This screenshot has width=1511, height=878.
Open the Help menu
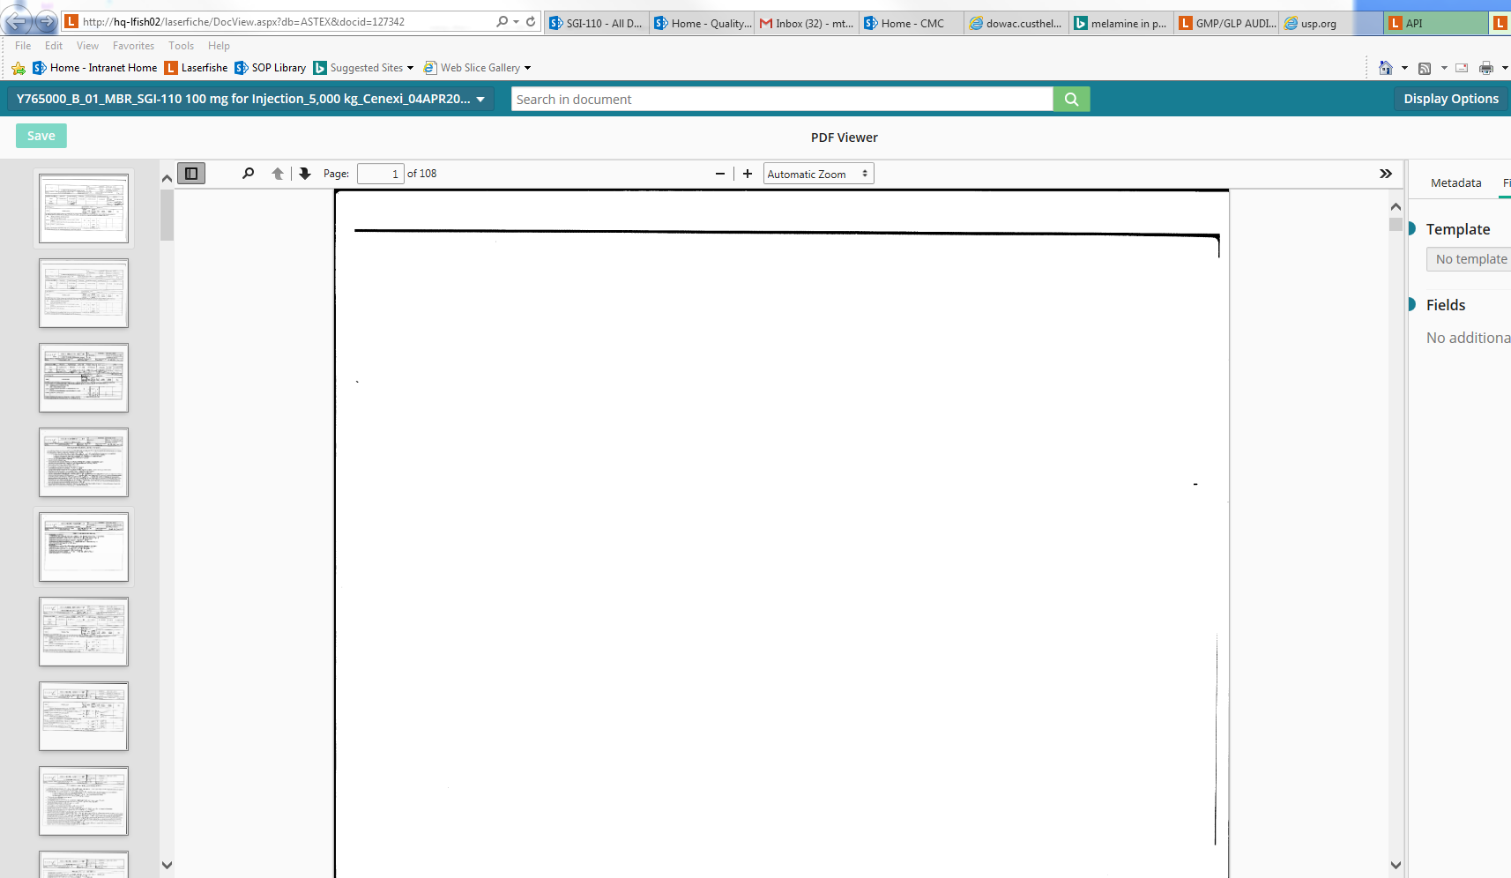click(219, 46)
